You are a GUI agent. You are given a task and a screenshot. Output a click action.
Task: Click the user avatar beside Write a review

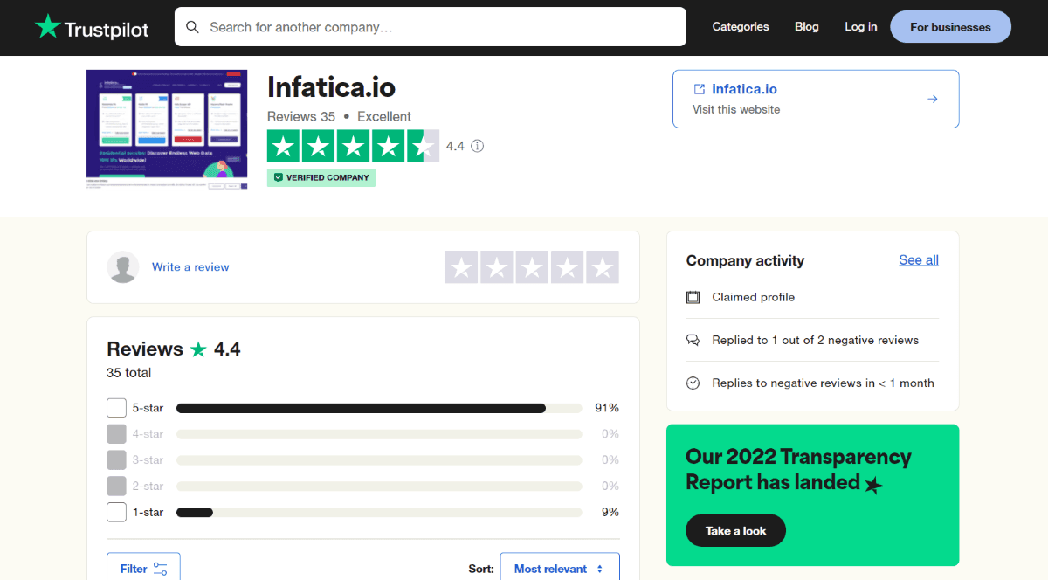(123, 267)
